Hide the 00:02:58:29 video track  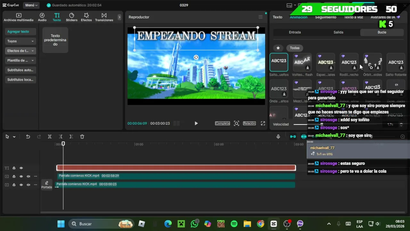[x=21, y=176]
